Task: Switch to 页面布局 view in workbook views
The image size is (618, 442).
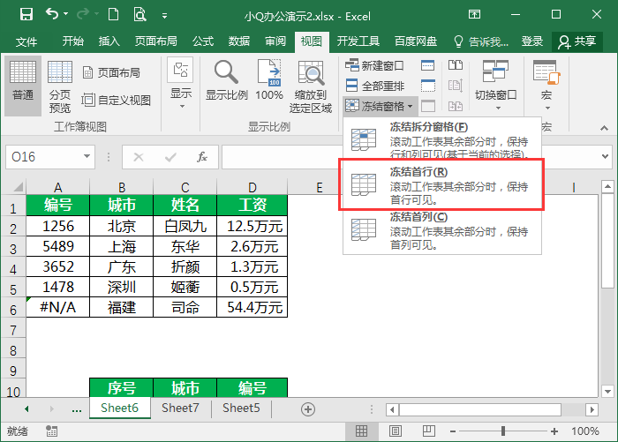Action: click(x=112, y=73)
